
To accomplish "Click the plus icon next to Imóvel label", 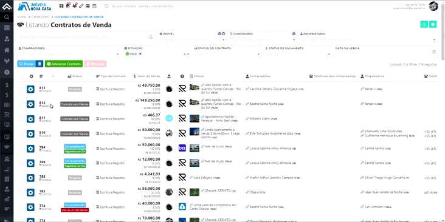I will click(x=223, y=34).
